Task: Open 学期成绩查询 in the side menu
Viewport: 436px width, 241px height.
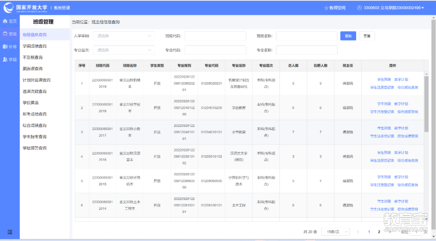Action: (35, 46)
